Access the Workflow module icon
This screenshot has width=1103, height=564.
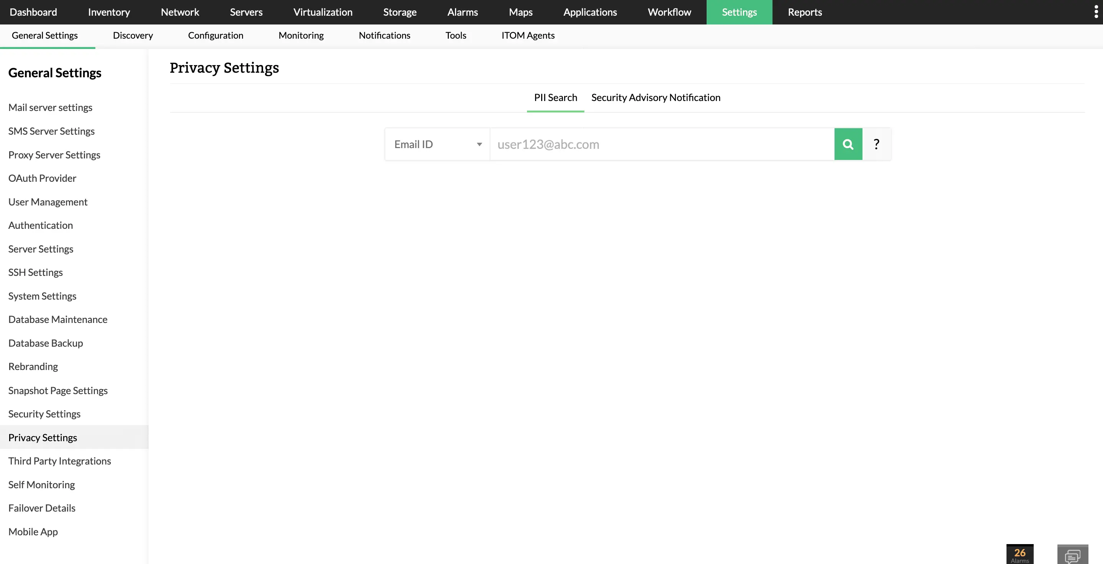point(669,11)
